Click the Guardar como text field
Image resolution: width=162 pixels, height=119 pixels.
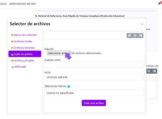(94, 65)
